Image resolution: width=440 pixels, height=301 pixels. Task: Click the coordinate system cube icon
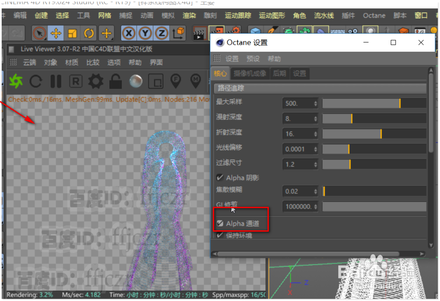point(179,33)
